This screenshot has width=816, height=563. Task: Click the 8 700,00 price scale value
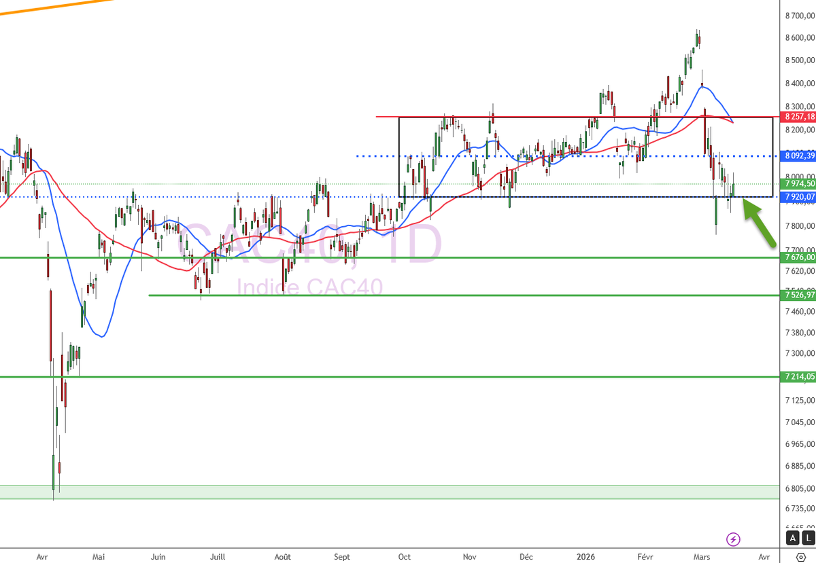[800, 16]
